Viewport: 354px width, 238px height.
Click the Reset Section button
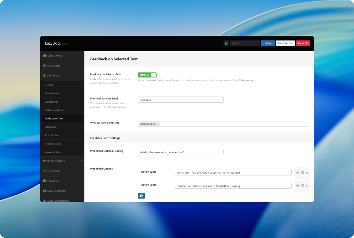[285, 43]
